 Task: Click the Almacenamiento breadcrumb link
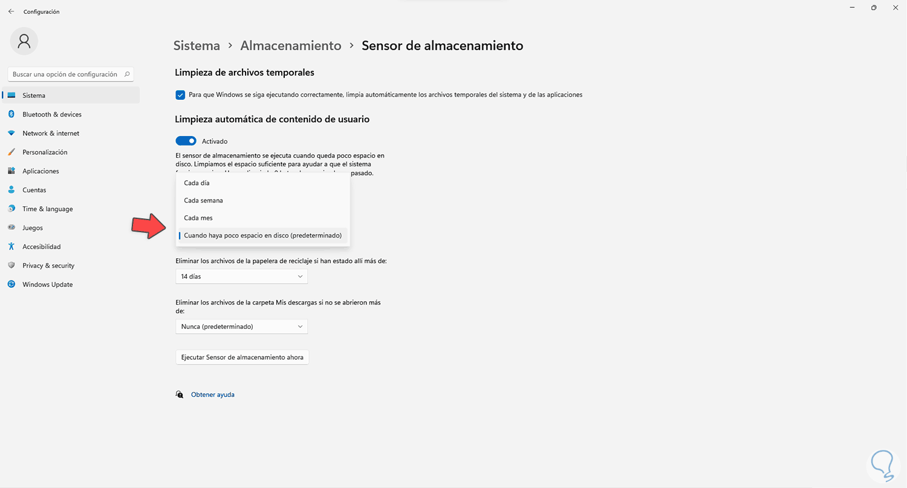291,45
